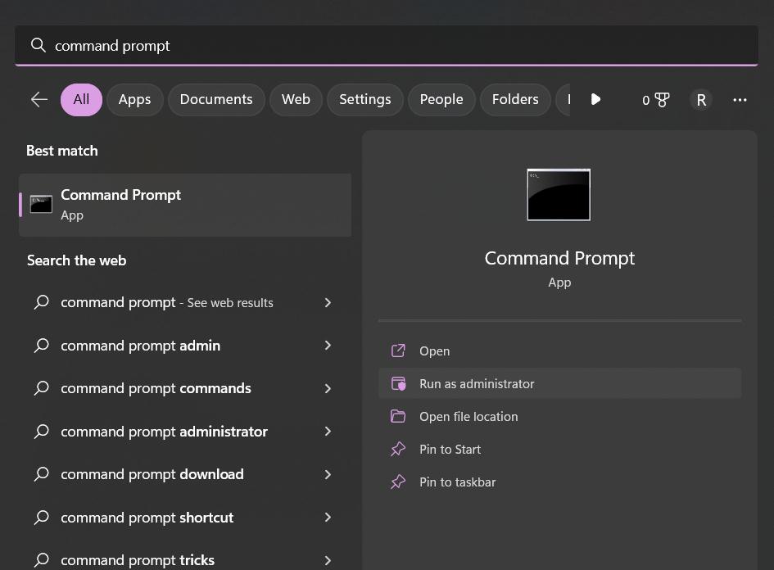Expand the 'command prompt admin' suggestion arrow
The width and height of the screenshot is (774, 570).
pyautogui.click(x=328, y=346)
